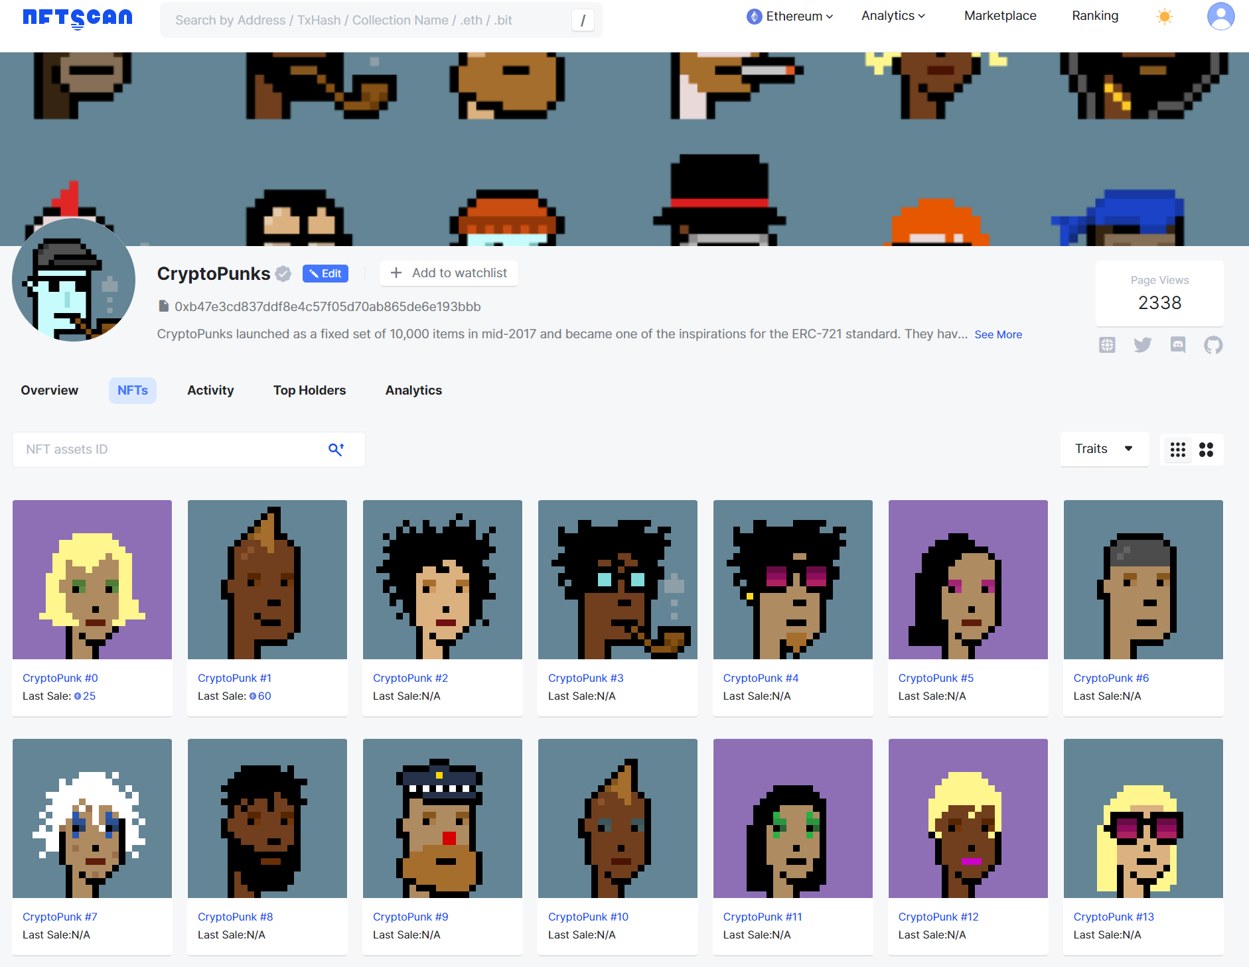
Task: Open the Traits filter dropdown
Action: (x=1104, y=449)
